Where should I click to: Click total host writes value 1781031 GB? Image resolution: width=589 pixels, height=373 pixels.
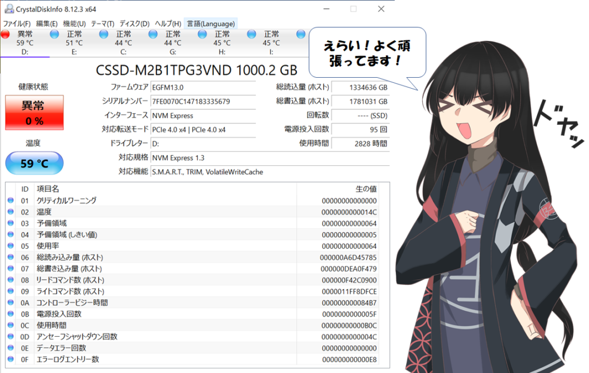coord(361,101)
